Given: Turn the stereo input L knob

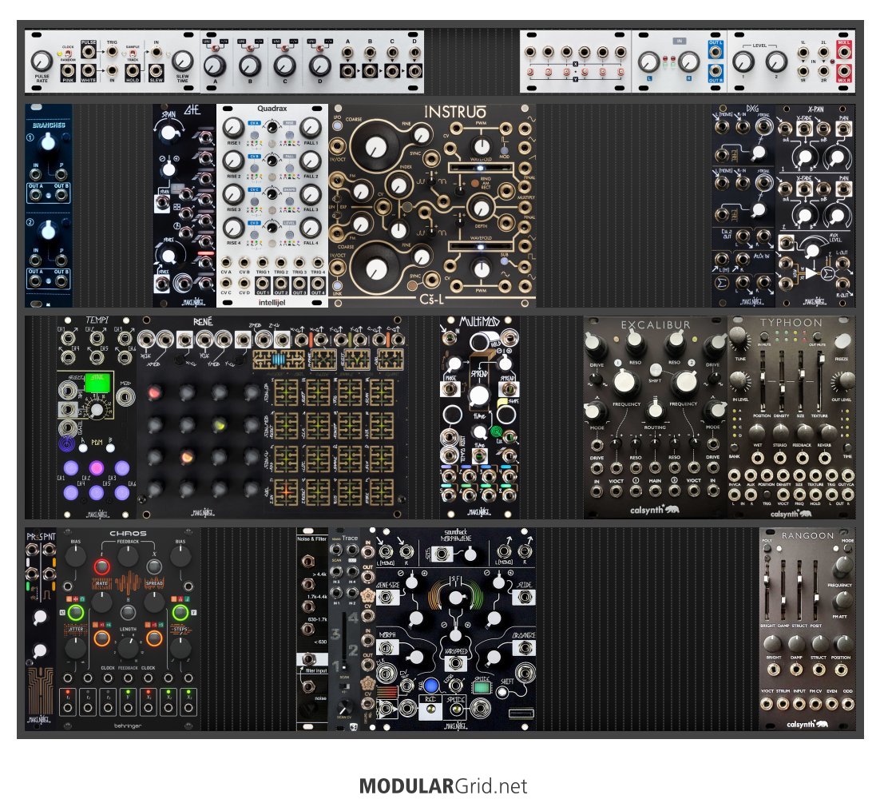Looking at the screenshot, I should tap(649, 62).
